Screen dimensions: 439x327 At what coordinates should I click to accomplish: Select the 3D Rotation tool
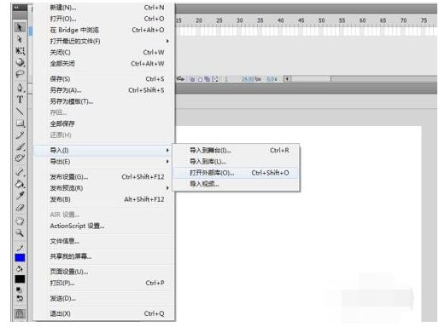(x=20, y=62)
